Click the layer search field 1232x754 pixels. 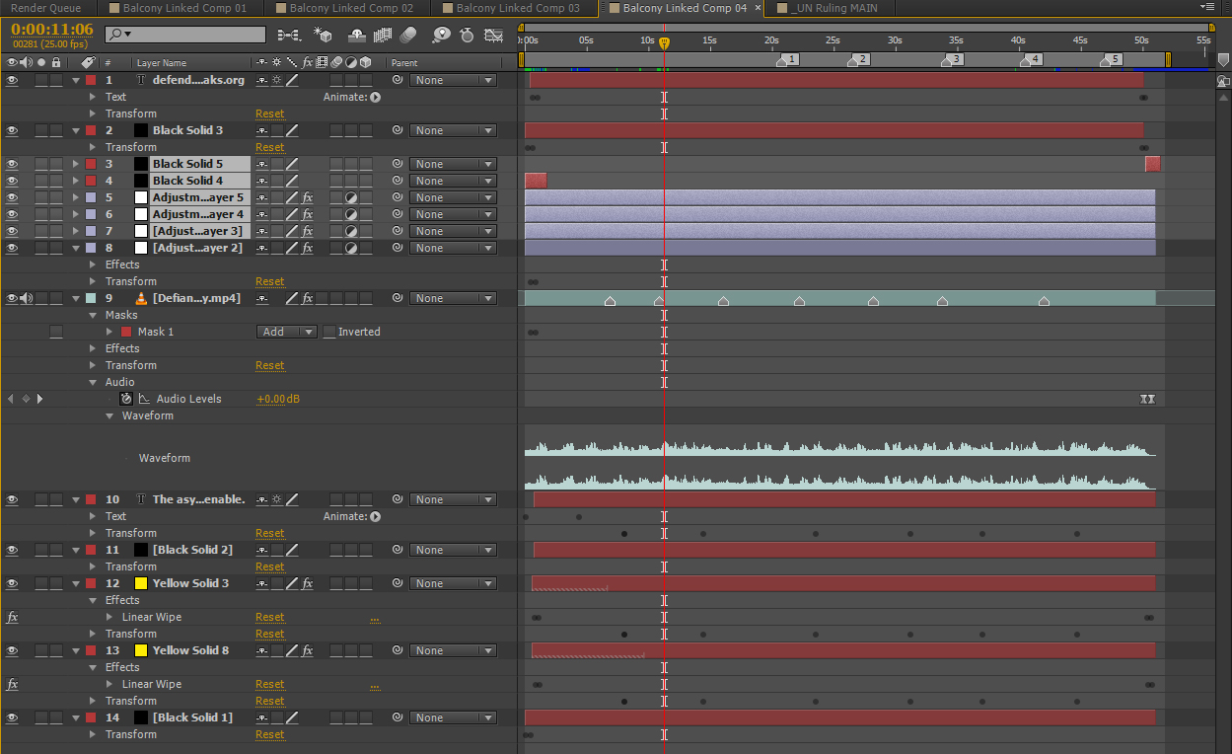point(192,35)
